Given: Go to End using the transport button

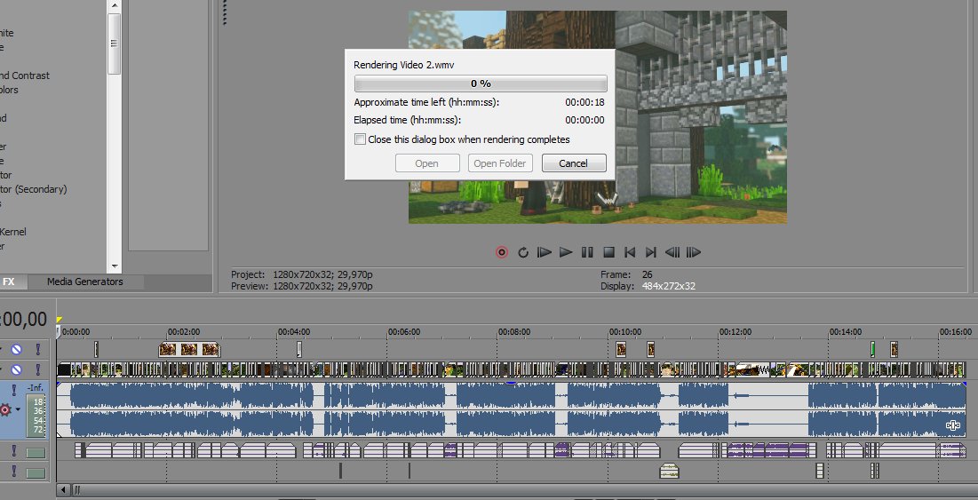Looking at the screenshot, I should [x=650, y=252].
